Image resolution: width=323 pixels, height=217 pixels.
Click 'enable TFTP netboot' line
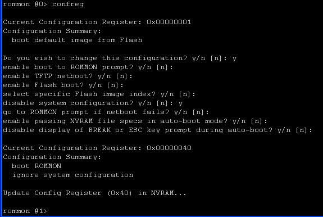click(68, 76)
